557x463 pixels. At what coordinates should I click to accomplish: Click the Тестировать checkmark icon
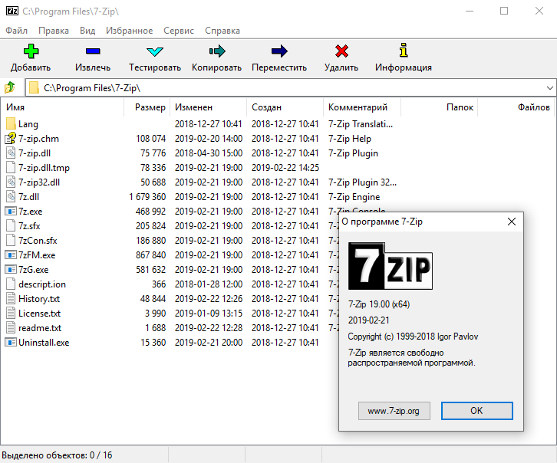click(155, 51)
